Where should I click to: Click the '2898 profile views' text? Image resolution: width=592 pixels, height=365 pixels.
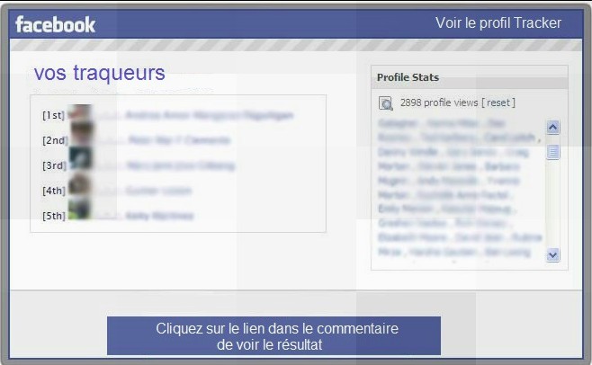tap(439, 102)
